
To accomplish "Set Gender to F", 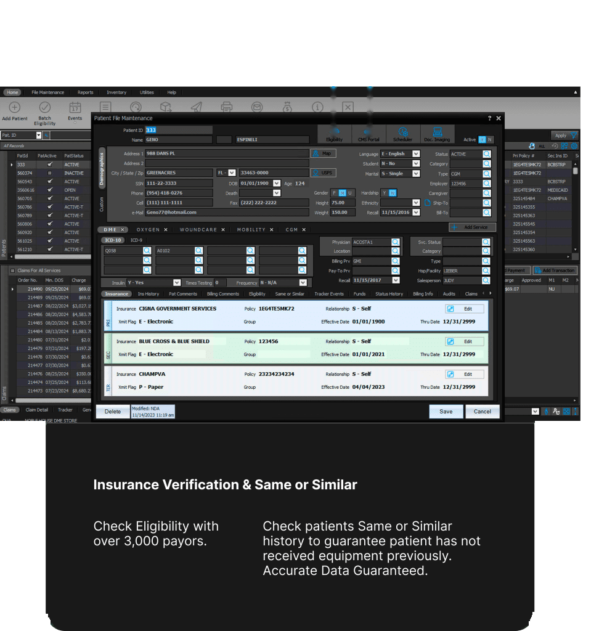I will [334, 193].
